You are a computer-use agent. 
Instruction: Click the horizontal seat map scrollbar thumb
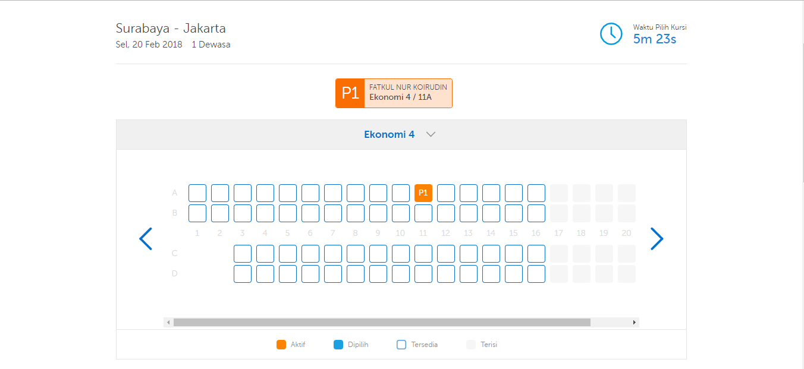(x=382, y=322)
